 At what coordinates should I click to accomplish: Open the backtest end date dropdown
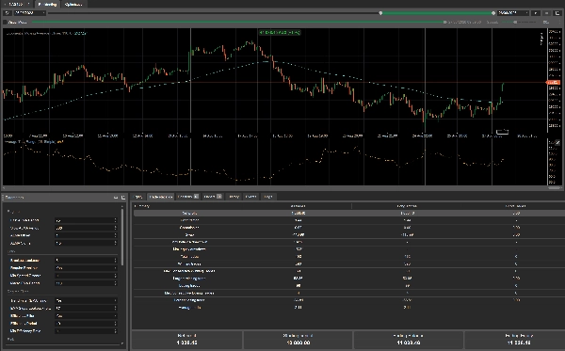point(513,13)
